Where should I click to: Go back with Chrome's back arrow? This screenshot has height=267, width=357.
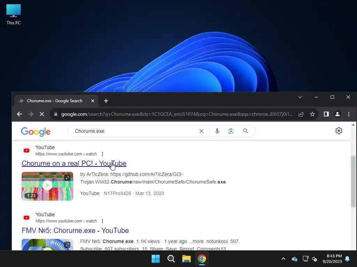pyautogui.click(x=20, y=114)
